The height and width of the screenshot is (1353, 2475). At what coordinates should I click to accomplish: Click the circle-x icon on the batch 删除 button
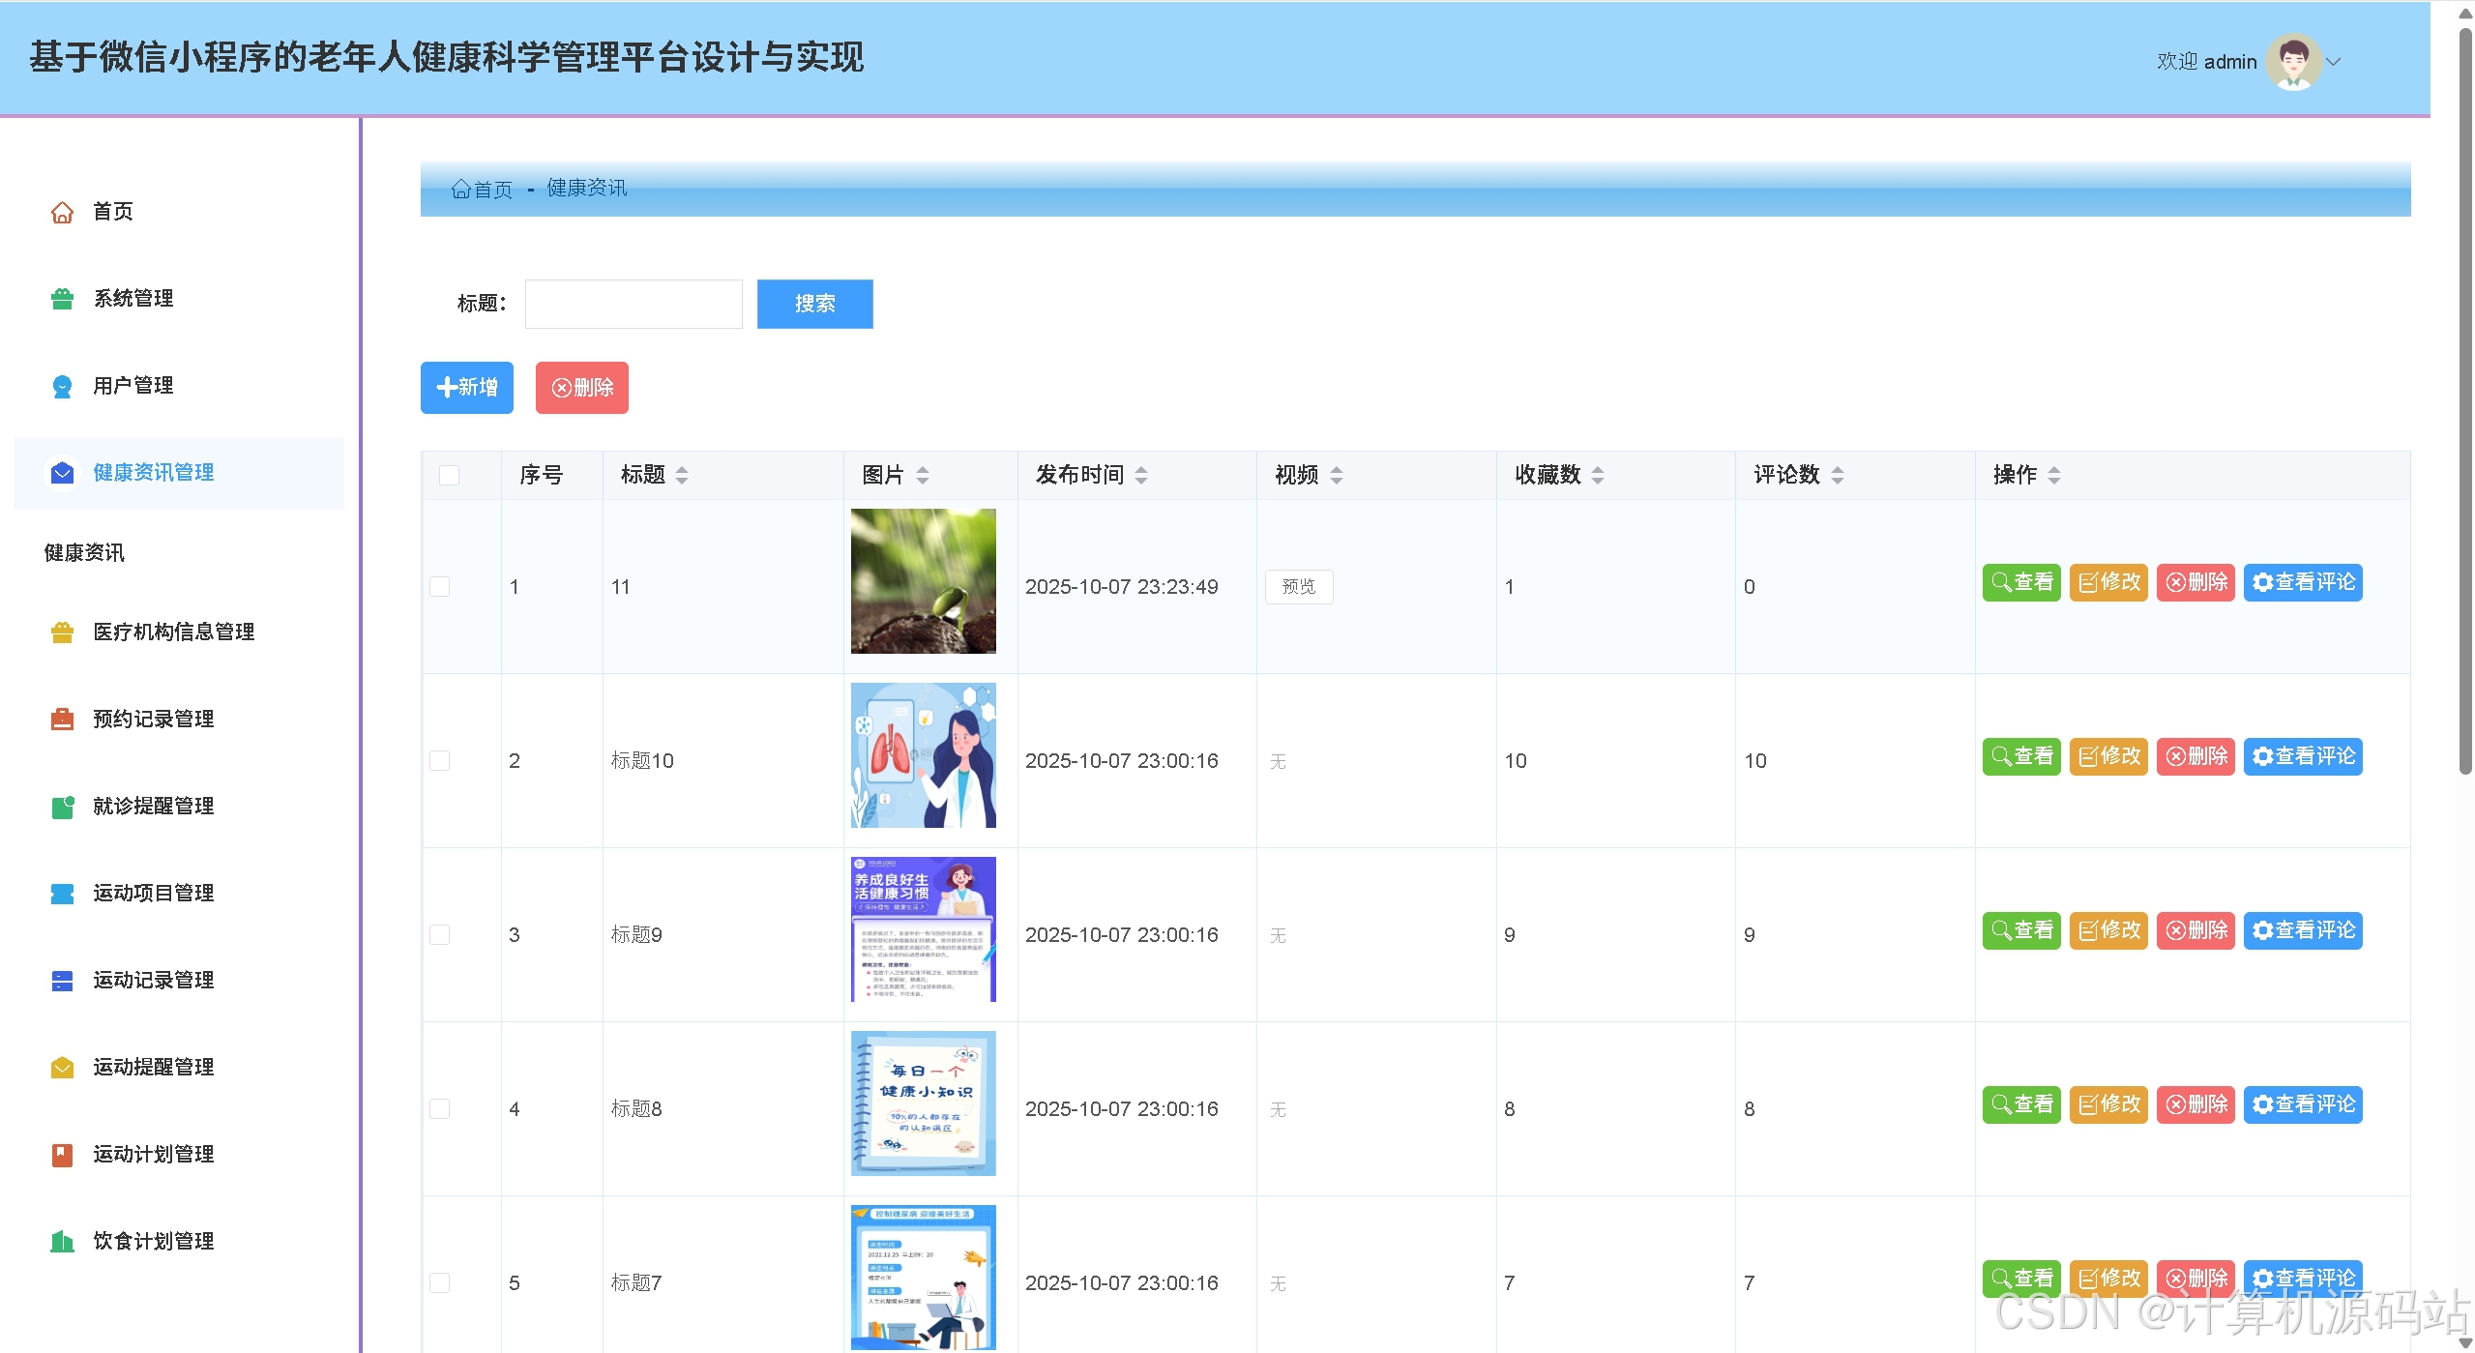[x=562, y=388]
